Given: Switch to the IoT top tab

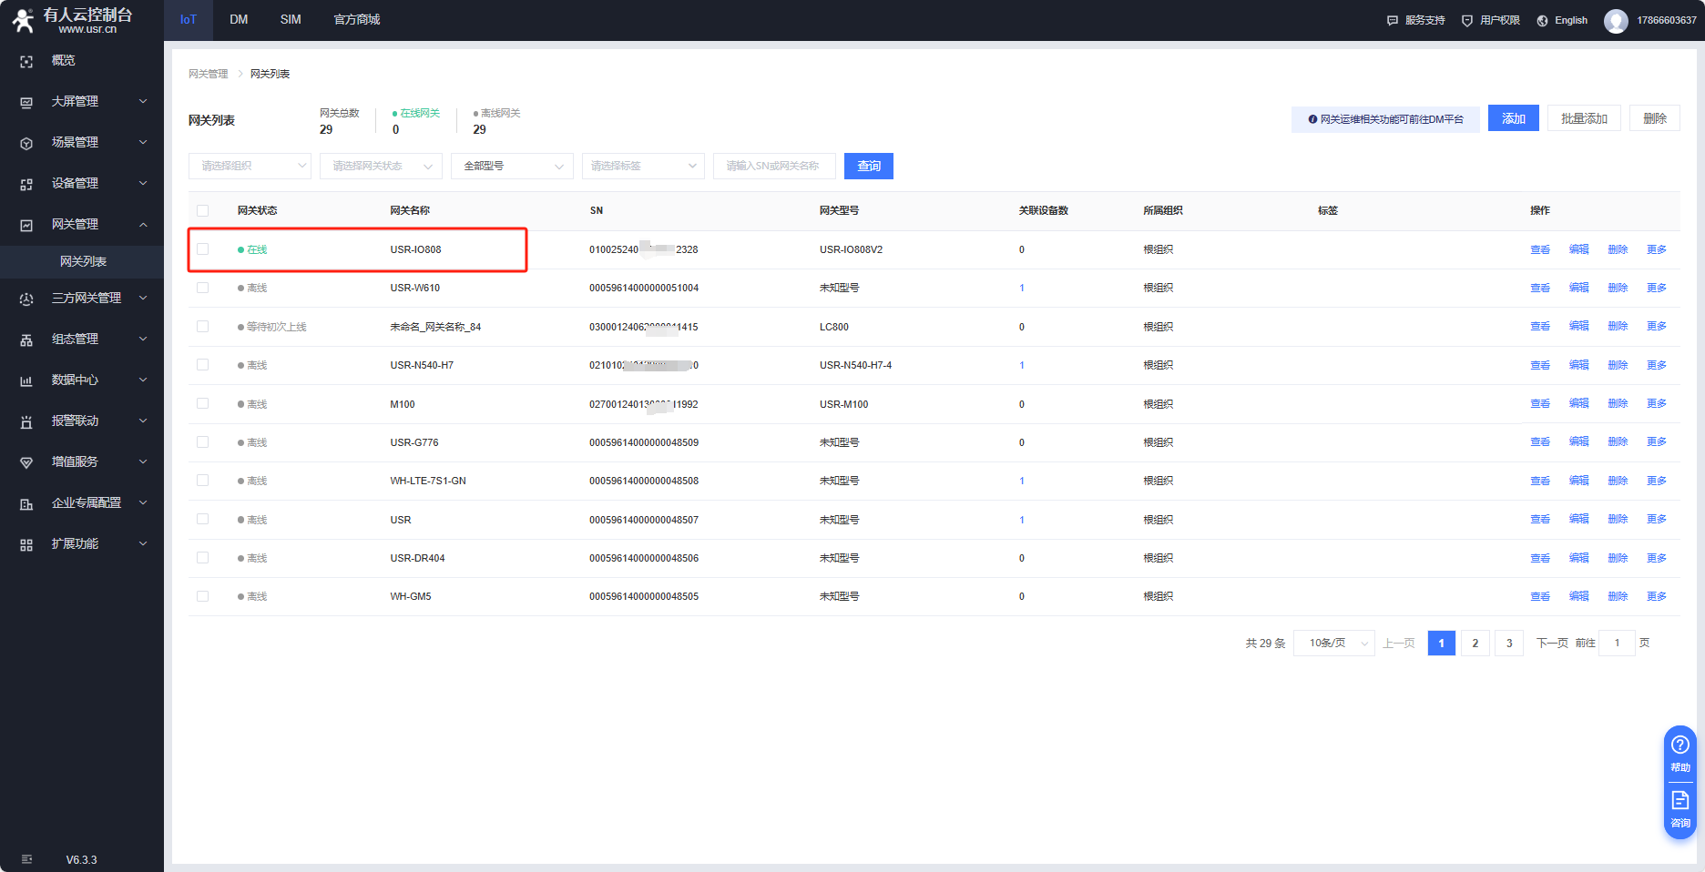Looking at the screenshot, I should pos(189,20).
